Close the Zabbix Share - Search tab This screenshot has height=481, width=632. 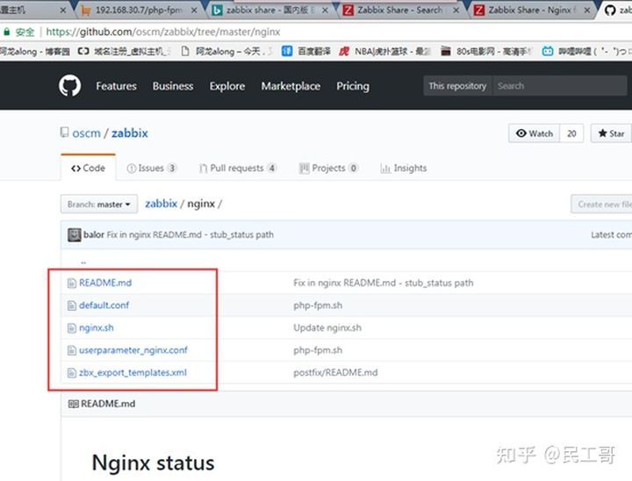456,11
